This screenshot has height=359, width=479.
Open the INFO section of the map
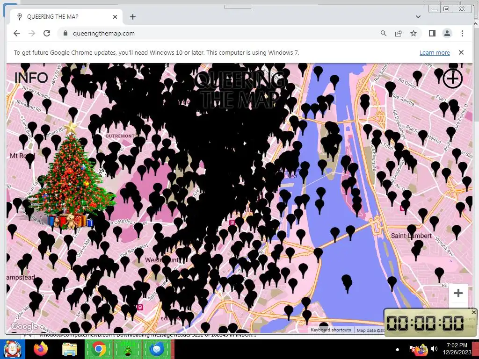point(31,78)
